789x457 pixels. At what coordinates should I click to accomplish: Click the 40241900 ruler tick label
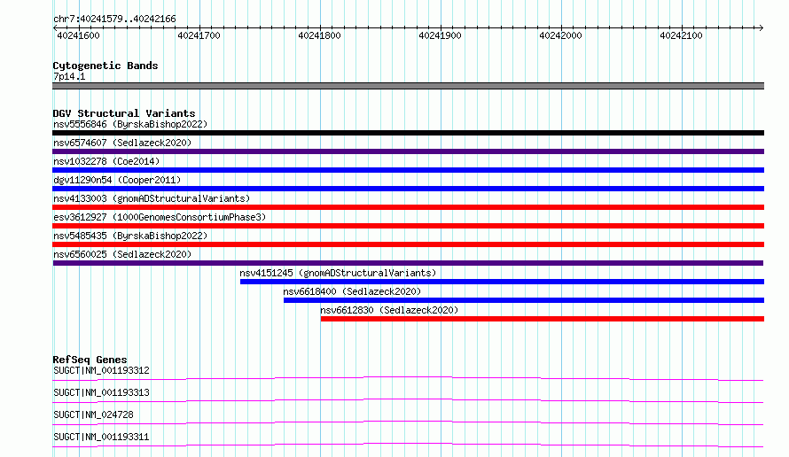coord(440,35)
